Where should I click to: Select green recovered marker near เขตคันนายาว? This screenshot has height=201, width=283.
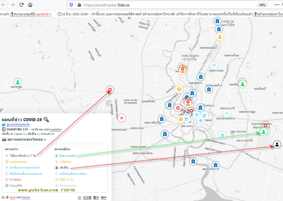pos(242,84)
